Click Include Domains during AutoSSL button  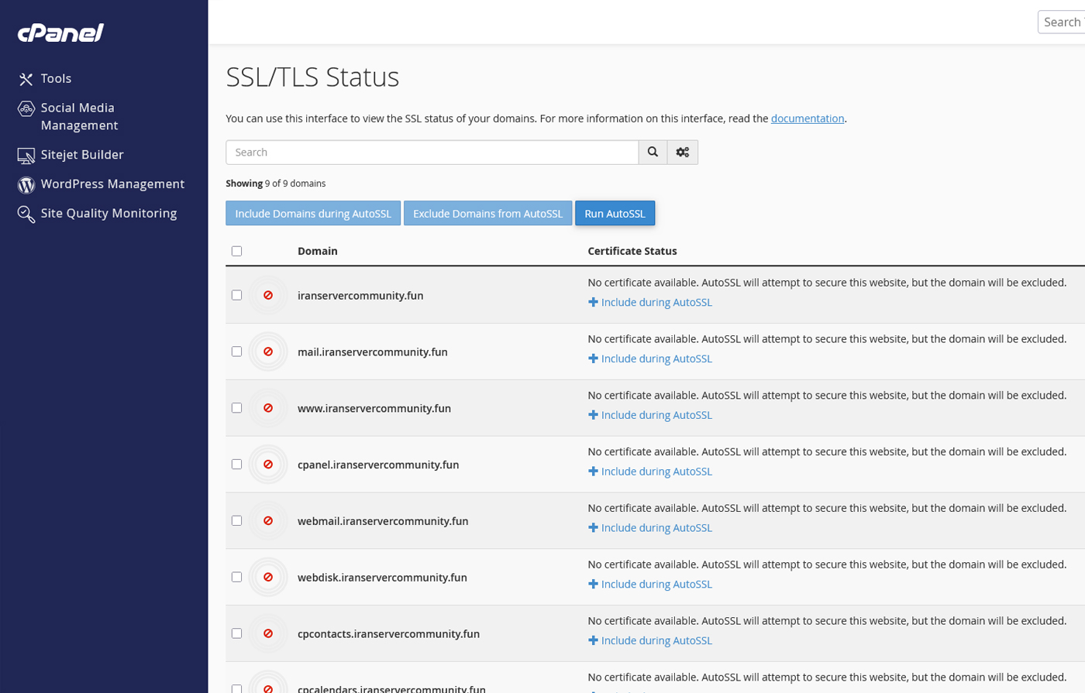click(x=313, y=214)
